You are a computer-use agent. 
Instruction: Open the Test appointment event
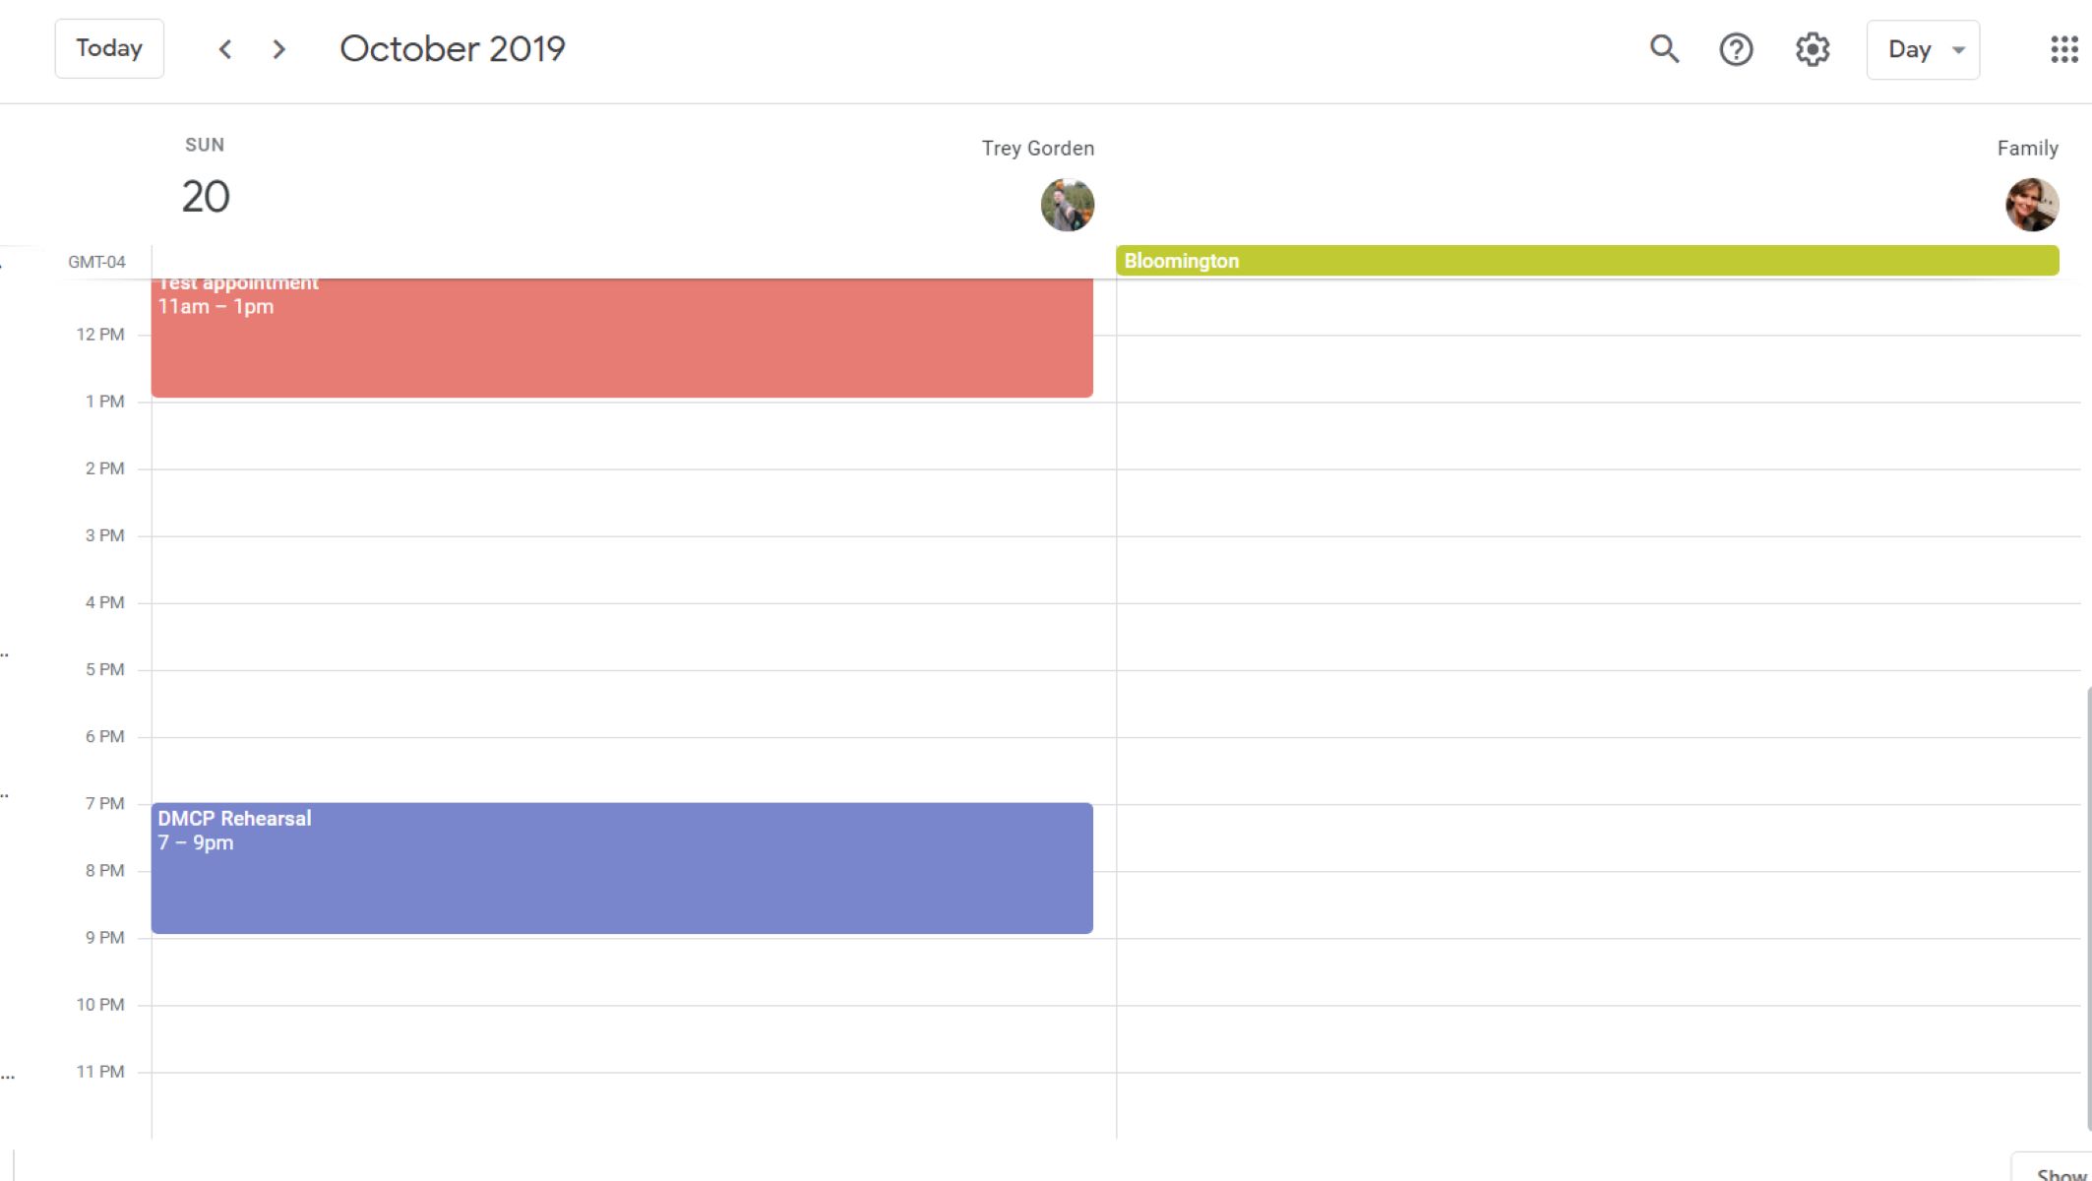click(x=621, y=338)
